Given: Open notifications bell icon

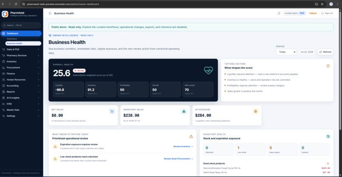Looking at the screenshot, I should pyautogui.click(x=279, y=13).
